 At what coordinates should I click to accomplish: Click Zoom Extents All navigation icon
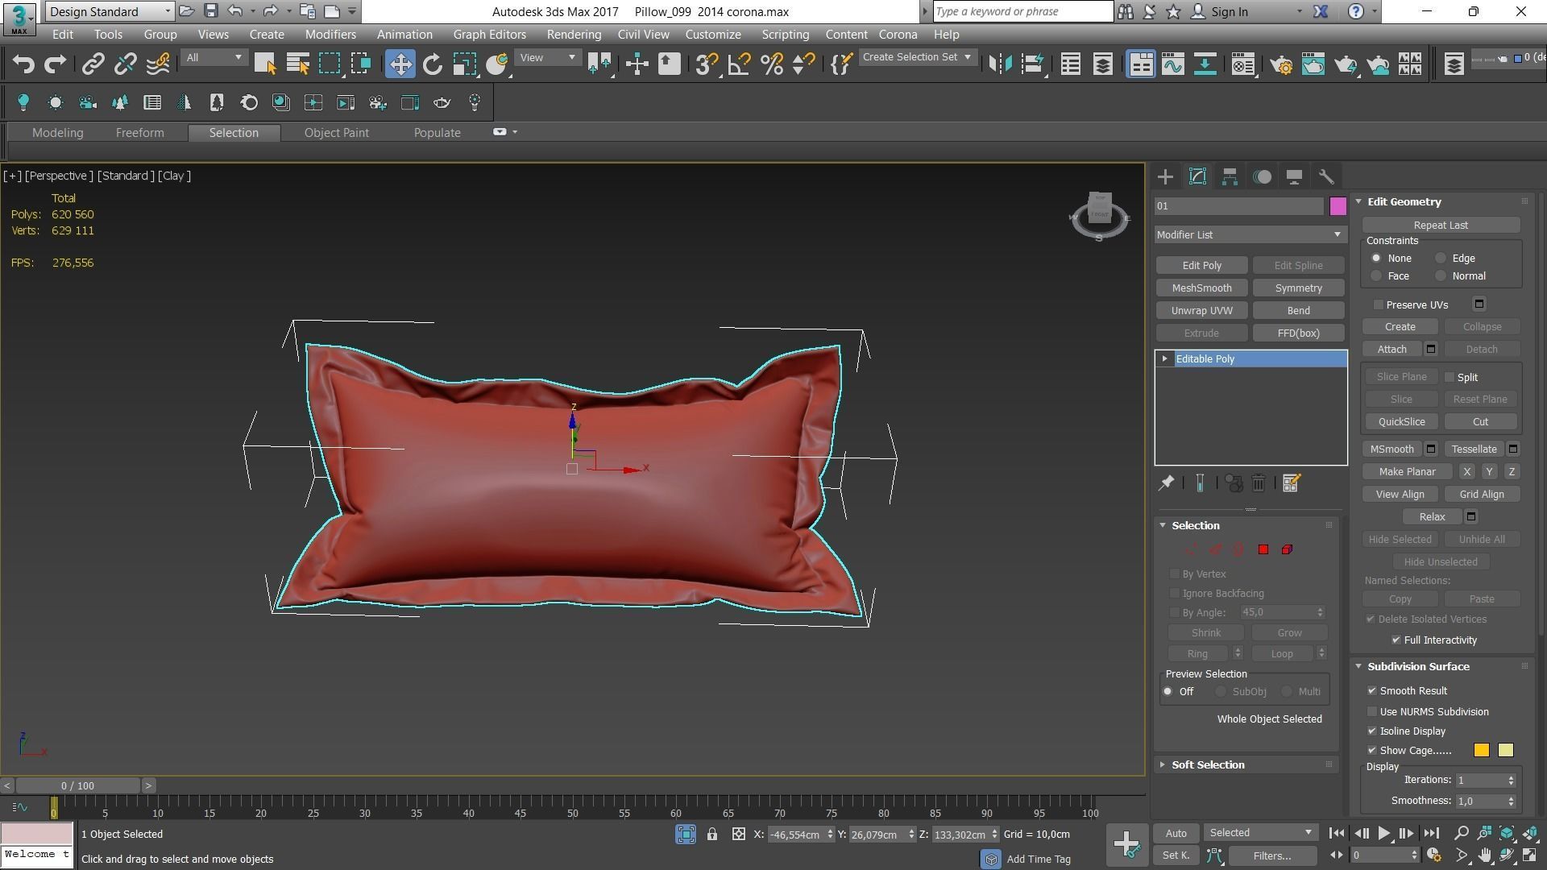(x=1529, y=833)
